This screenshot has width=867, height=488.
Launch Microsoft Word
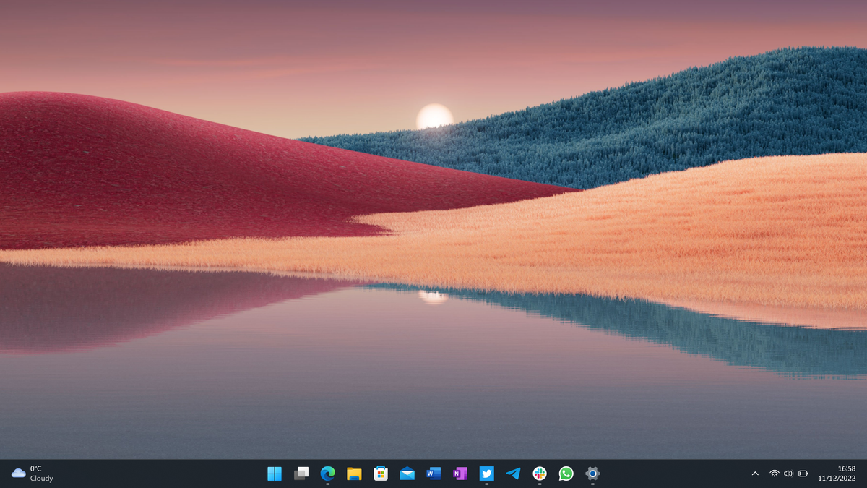(433, 474)
